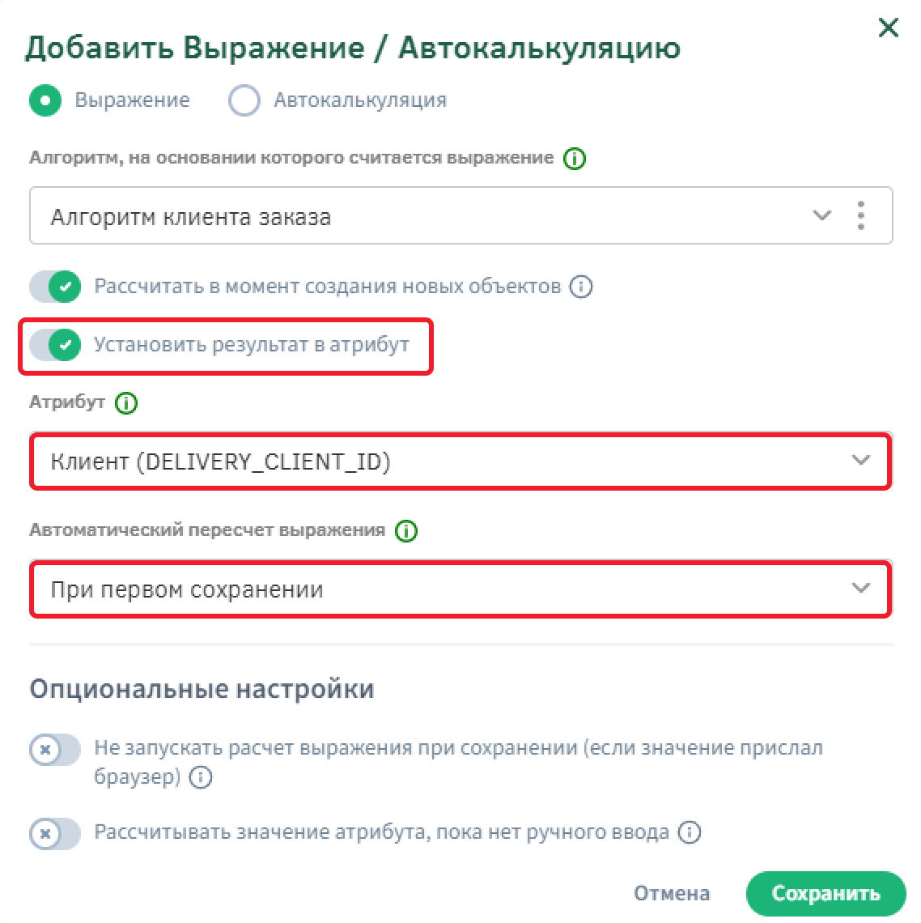Screen dimensions: 921x923
Task: Click info icon after 'браузер)' text
Action: 201,777
